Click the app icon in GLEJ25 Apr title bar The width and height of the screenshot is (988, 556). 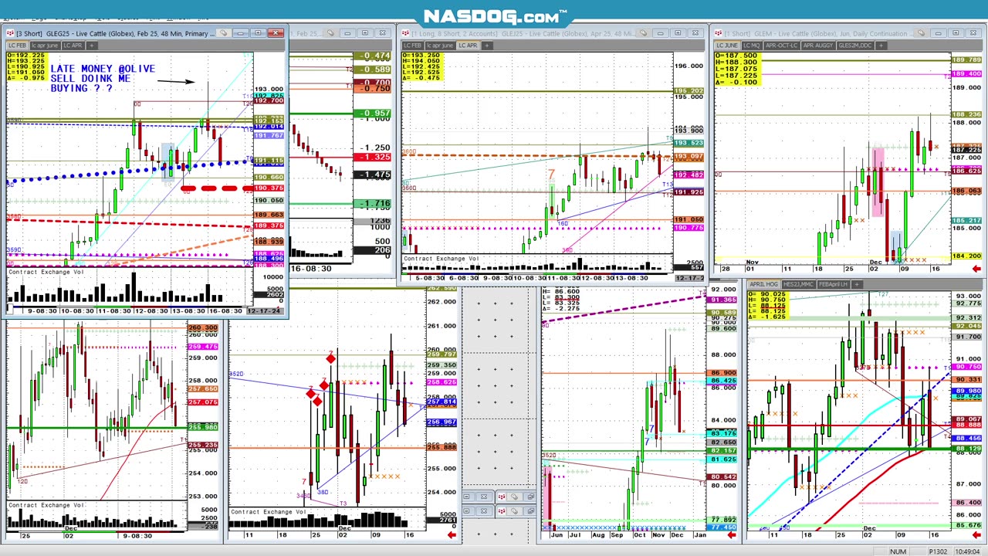click(404, 33)
